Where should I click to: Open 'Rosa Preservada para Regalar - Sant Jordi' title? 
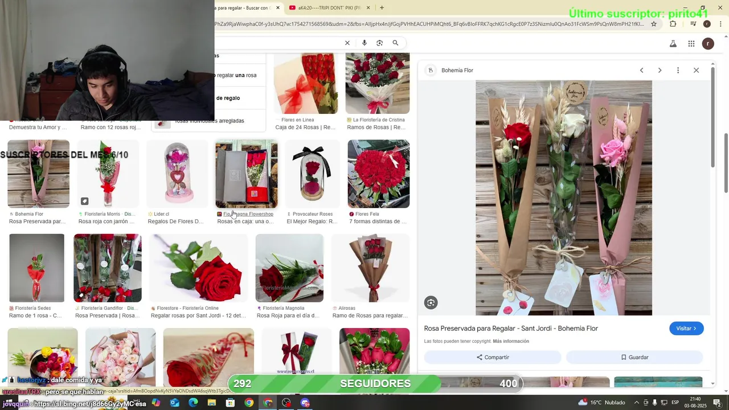pos(511,329)
